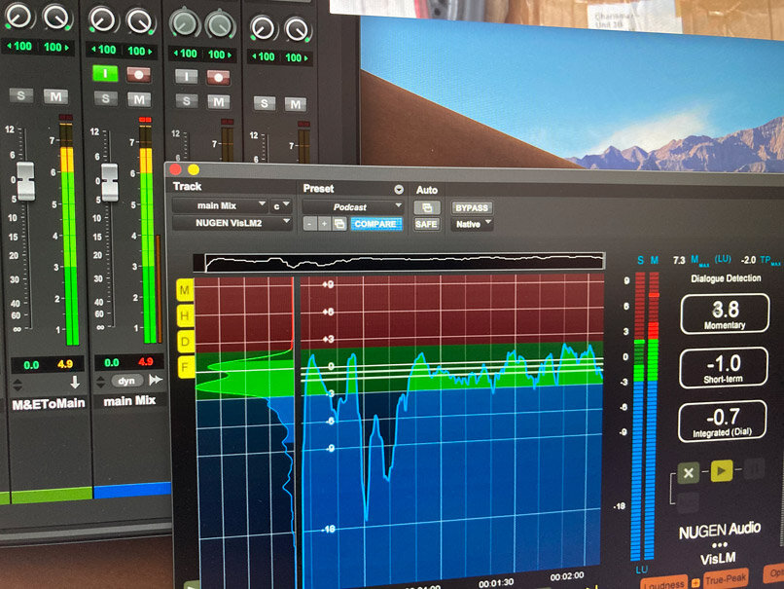Mute the main Mix track
This screenshot has width=784, height=589.
tap(139, 100)
